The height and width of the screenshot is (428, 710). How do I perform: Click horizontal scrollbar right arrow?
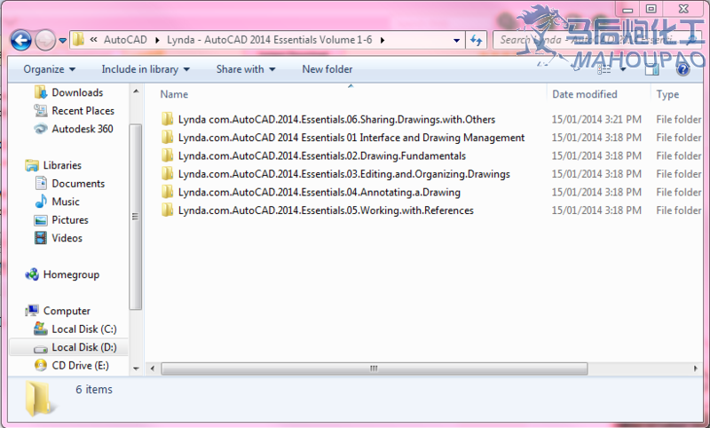pyautogui.click(x=695, y=369)
